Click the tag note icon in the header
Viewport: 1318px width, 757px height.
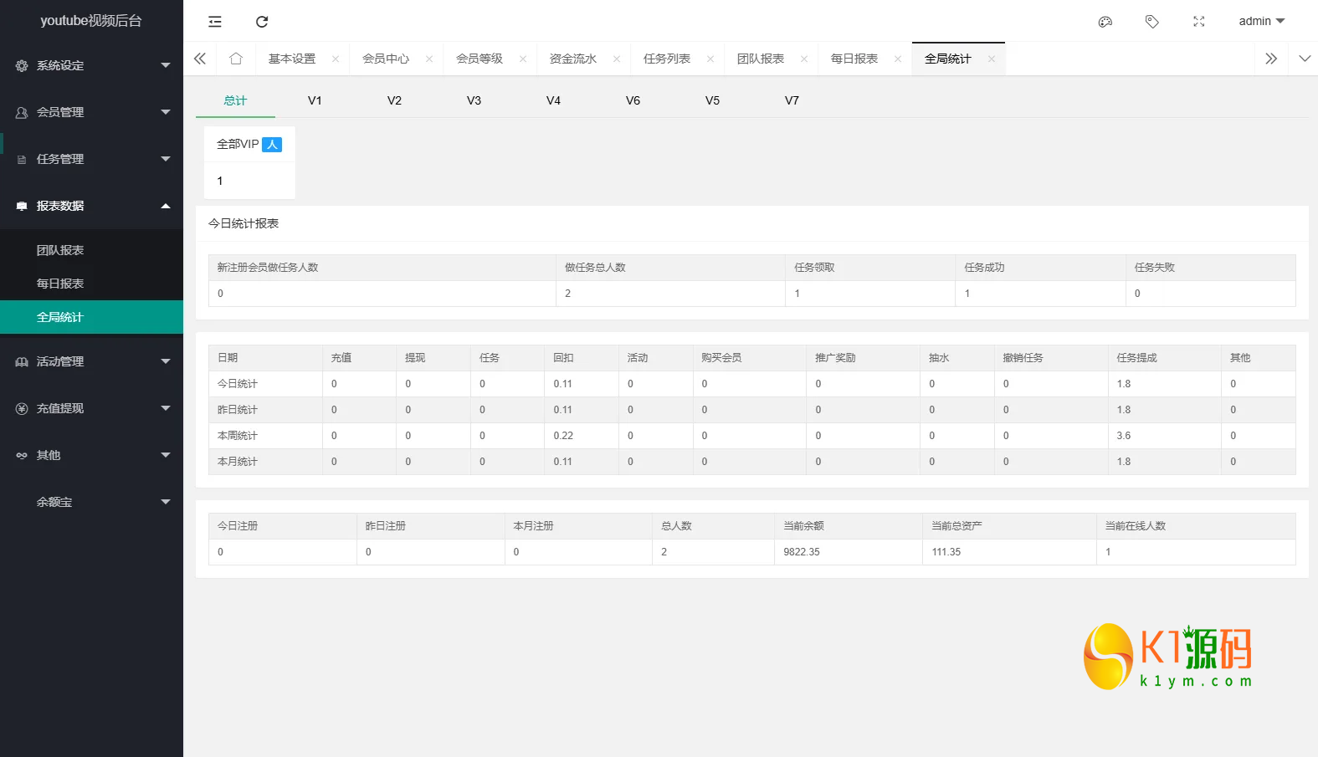click(x=1152, y=22)
